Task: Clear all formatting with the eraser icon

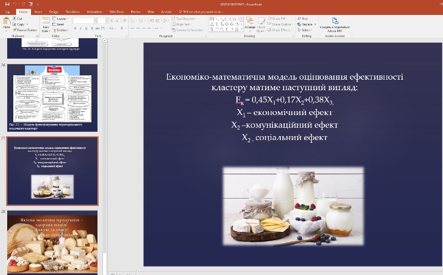Action: [x=125, y=20]
